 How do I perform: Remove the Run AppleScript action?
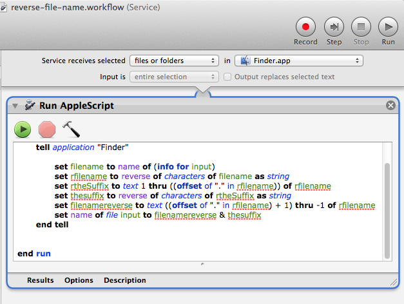click(x=390, y=106)
